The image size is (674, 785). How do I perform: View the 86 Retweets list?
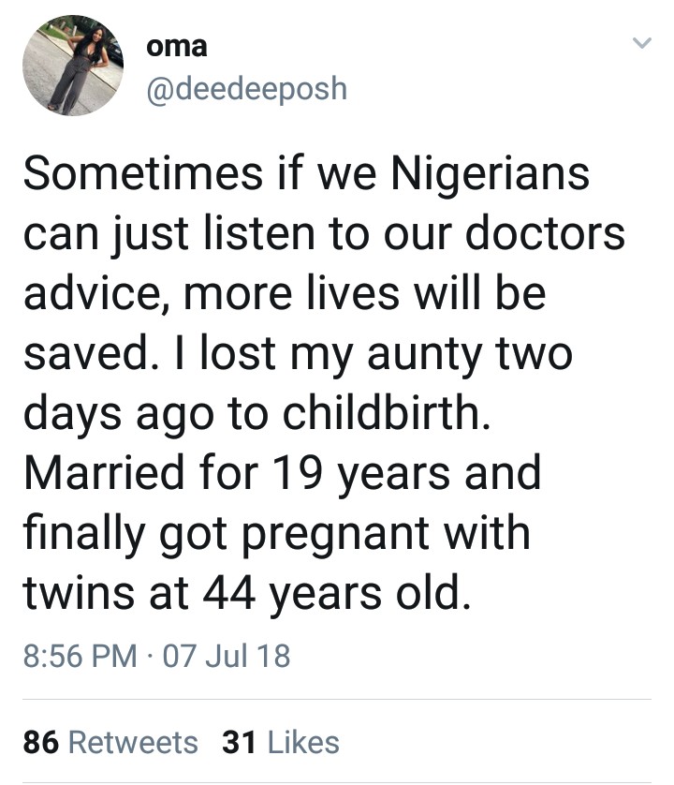(110, 743)
